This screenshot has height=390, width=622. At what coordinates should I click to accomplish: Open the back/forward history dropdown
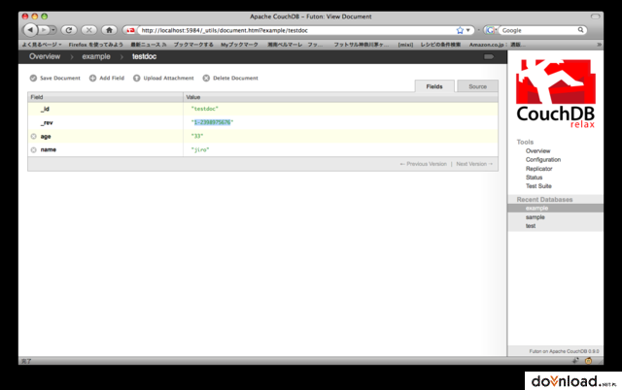pyautogui.click(x=53, y=30)
